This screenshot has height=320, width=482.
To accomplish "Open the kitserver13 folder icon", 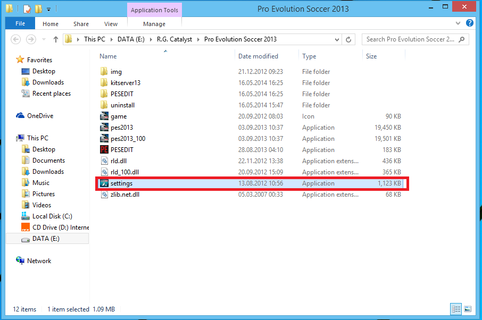I will [104, 82].
